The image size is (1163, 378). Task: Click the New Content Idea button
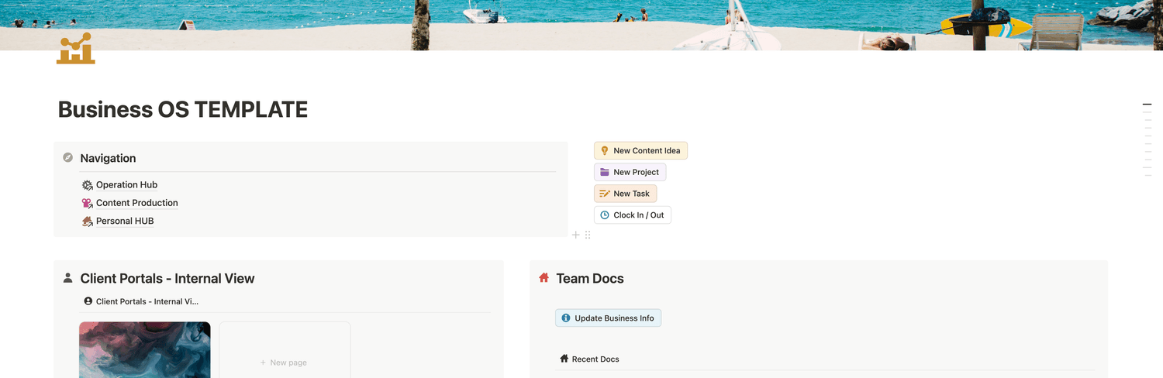(x=640, y=151)
